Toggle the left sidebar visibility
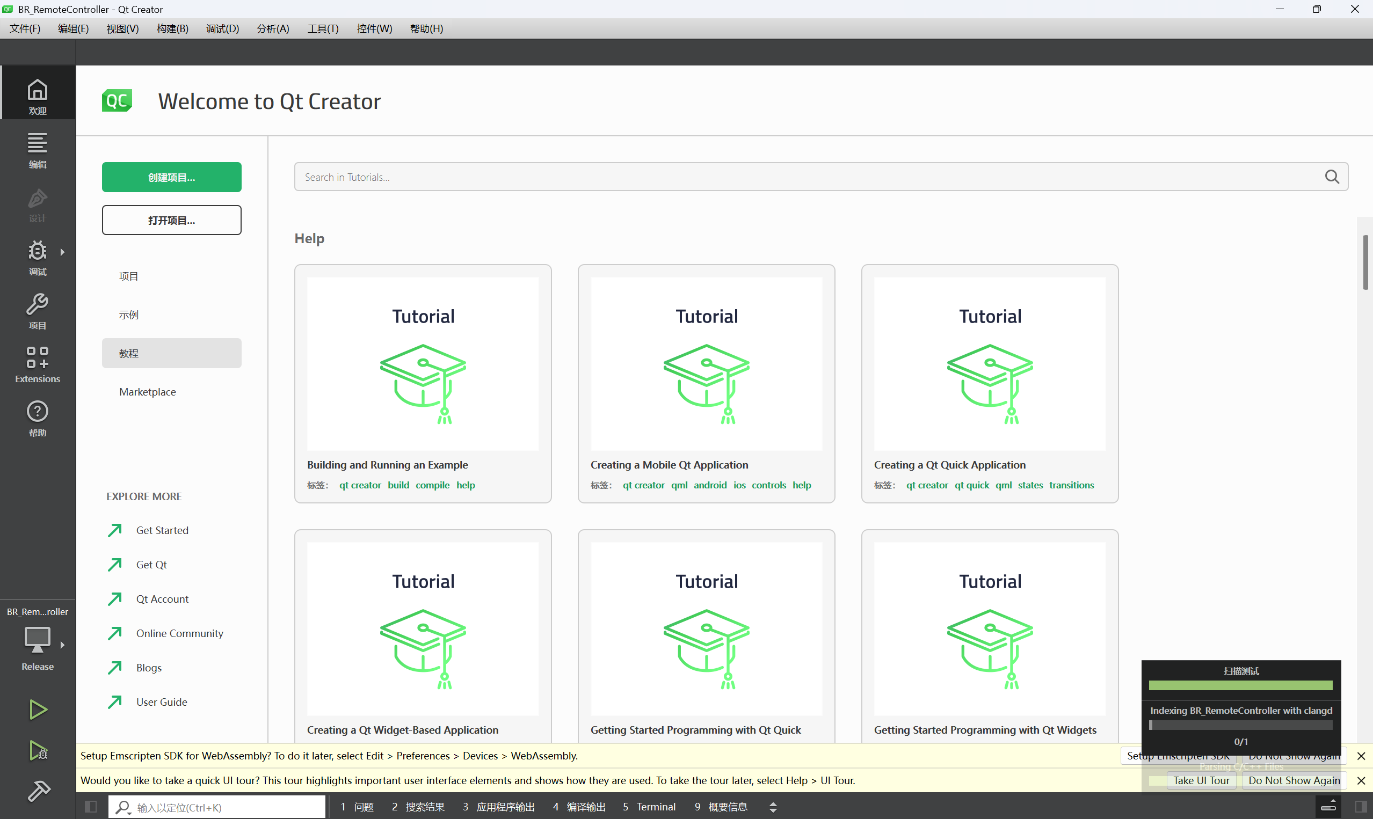This screenshot has height=819, width=1373. (91, 807)
